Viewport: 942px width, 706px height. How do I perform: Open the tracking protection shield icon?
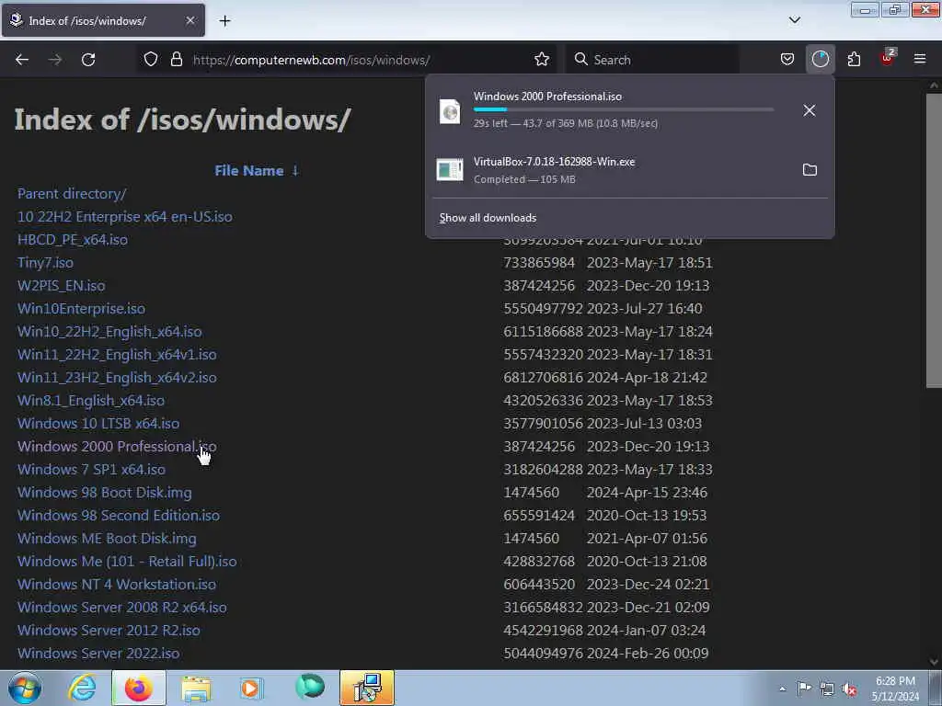point(151,59)
